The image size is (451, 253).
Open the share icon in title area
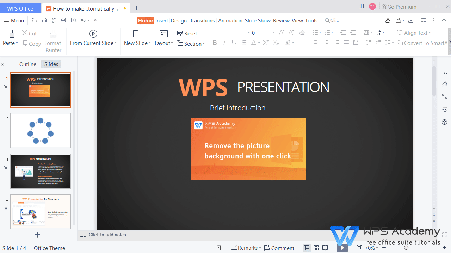pos(398,20)
